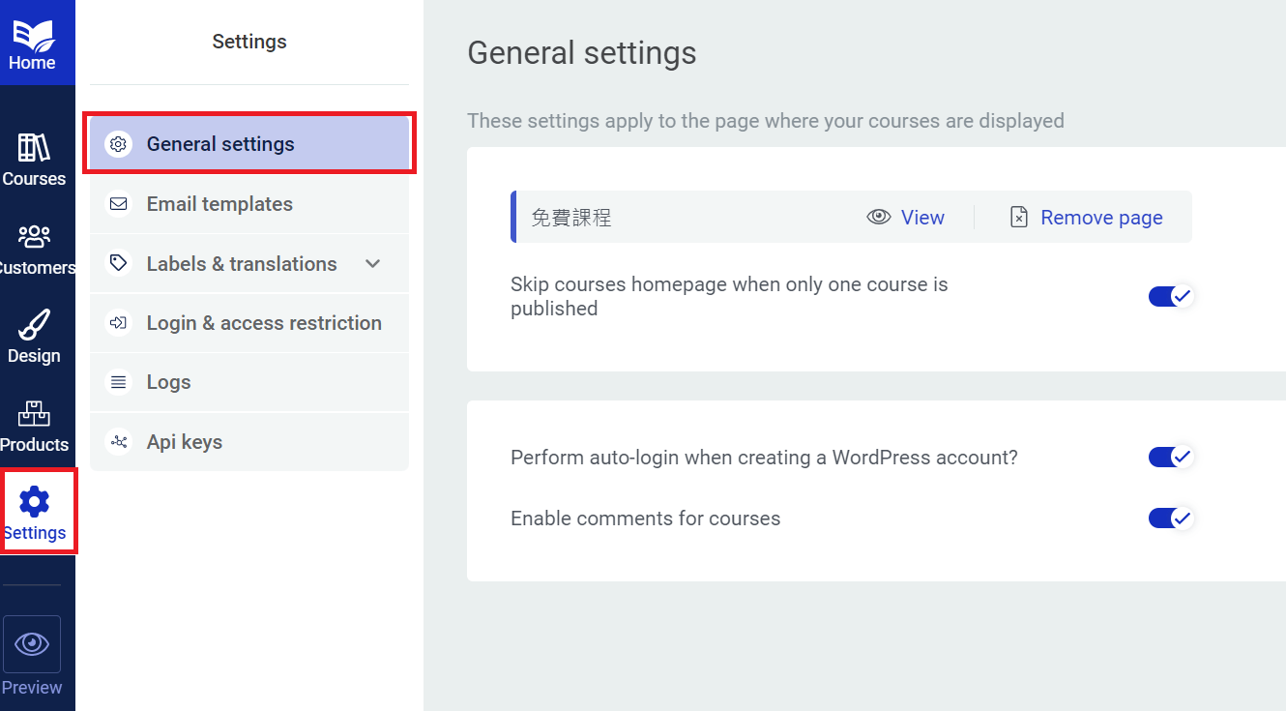Image resolution: width=1286 pixels, height=711 pixels.
Task: Open the Home logo icon
Action: 33,37
